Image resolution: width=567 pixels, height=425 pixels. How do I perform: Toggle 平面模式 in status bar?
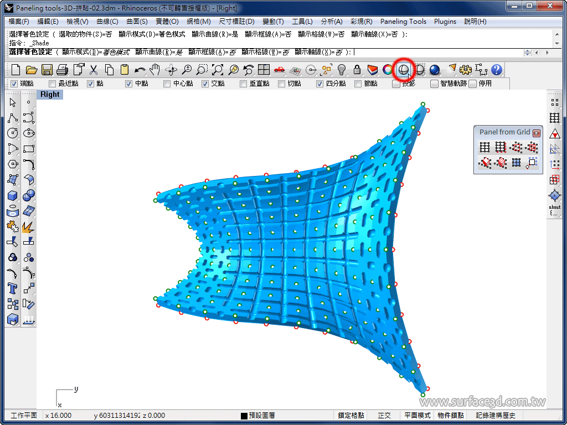click(x=417, y=416)
